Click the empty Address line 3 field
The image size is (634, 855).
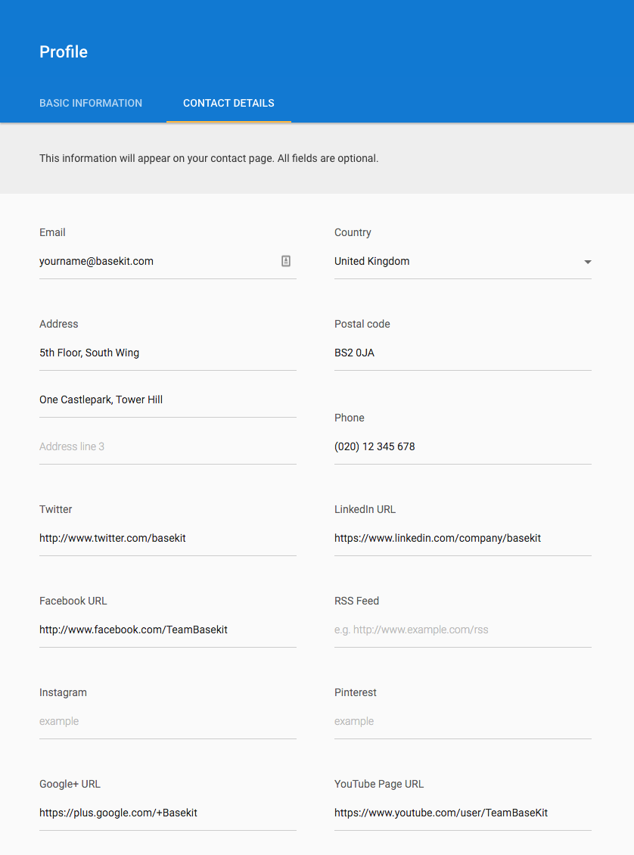168,446
